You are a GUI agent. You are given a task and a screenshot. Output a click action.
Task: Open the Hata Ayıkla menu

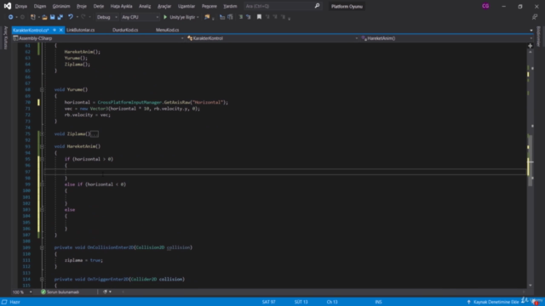pyautogui.click(x=121, y=6)
